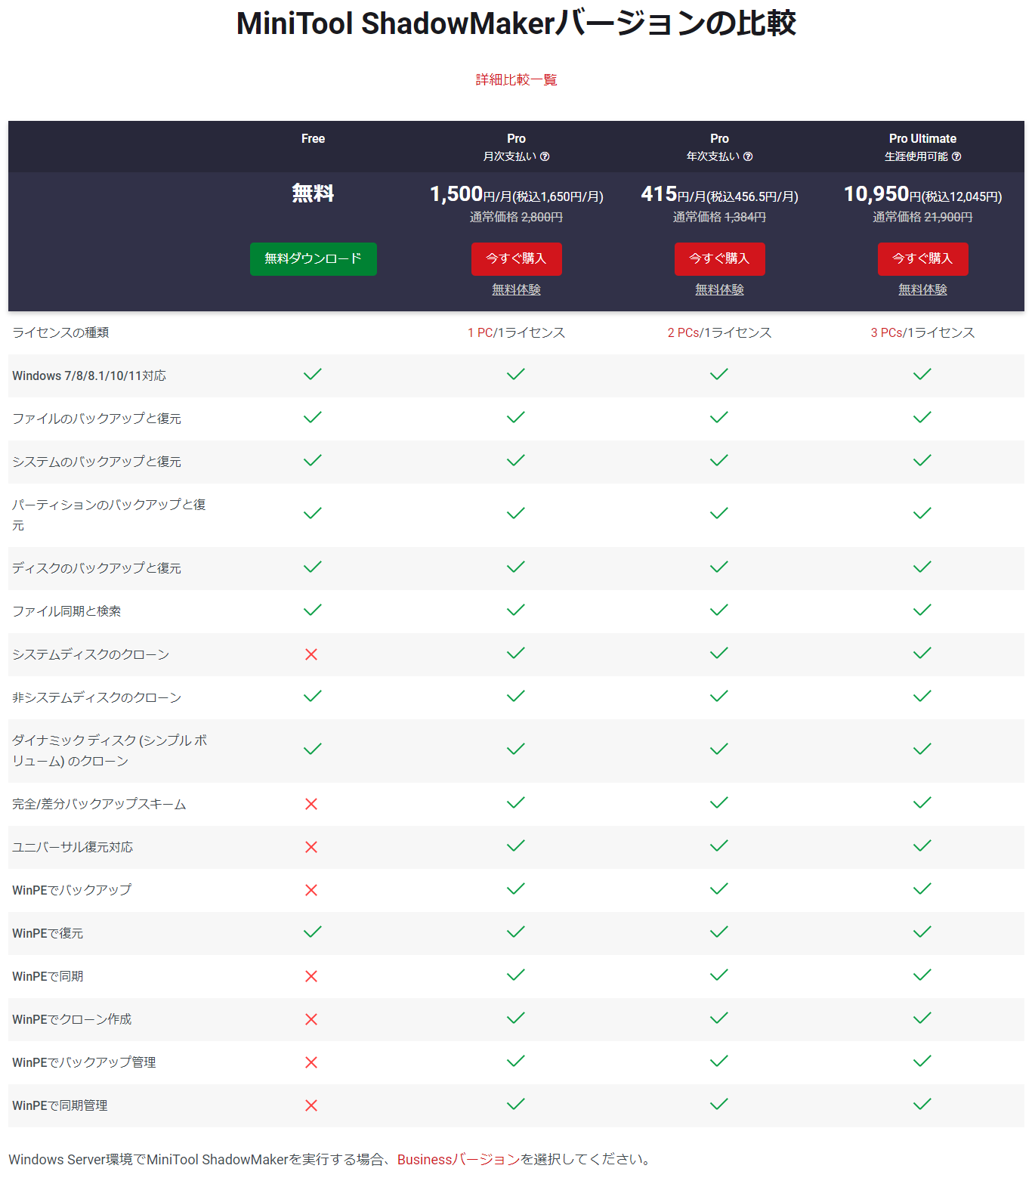Click 今すぐ購入 under the 415円 yearly Pro plan
The width and height of the screenshot is (1035, 1187).
click(x=719, y=259)
